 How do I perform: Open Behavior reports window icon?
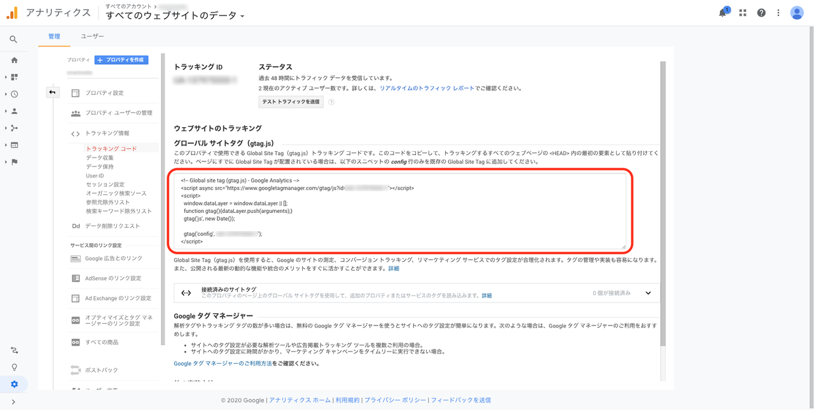14,145
